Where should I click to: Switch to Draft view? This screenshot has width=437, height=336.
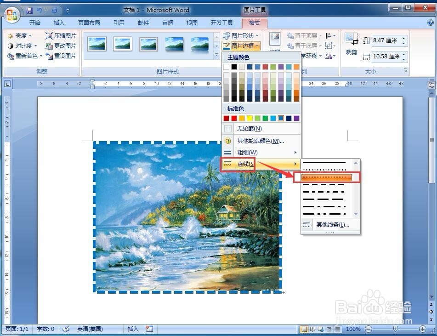[338, 329]
